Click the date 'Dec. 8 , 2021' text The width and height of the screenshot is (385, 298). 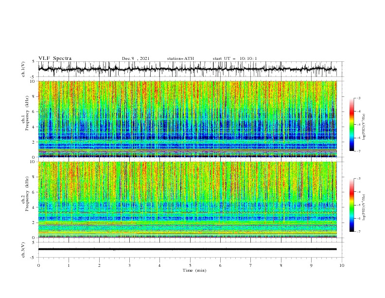click(136, 58)
